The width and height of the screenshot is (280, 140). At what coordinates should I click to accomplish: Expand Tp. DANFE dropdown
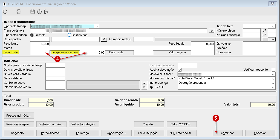tap(273, 87)
